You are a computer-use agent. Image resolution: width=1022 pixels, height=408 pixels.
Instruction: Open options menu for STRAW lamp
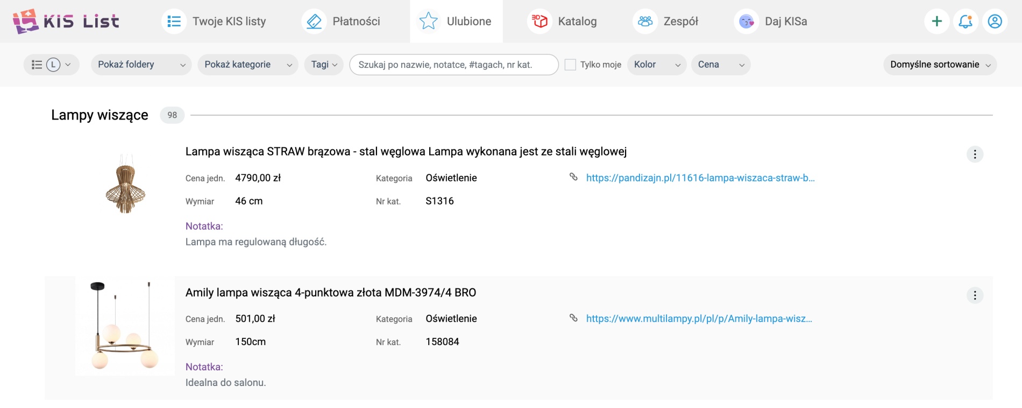point(975,154)
